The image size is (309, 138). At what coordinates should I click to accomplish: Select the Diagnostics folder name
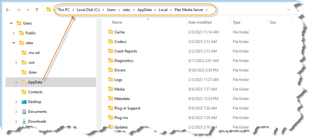tap(124, 61)
